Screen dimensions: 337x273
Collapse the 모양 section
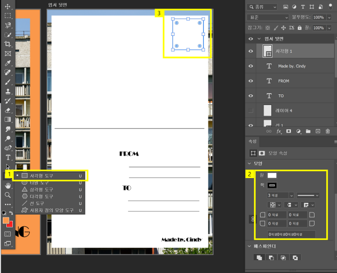pyautogui.click(x=249, y=163)
